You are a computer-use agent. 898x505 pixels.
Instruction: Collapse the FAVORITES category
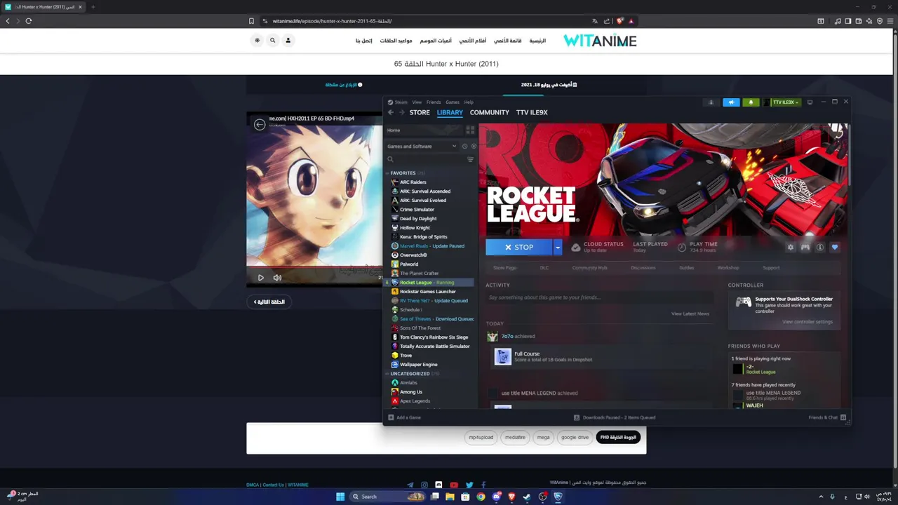click(x=387, y=173)
